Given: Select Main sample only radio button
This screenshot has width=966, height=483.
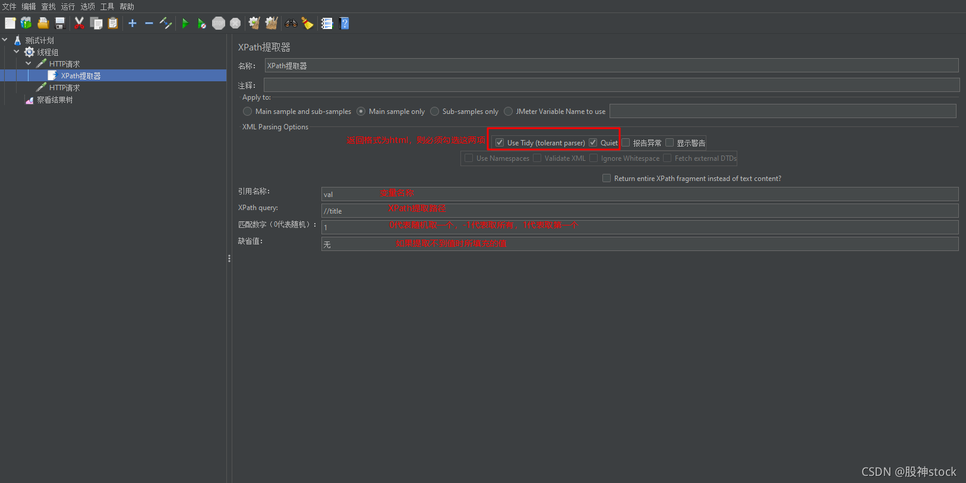Looking at the screenshot, I should pos(361,112).
